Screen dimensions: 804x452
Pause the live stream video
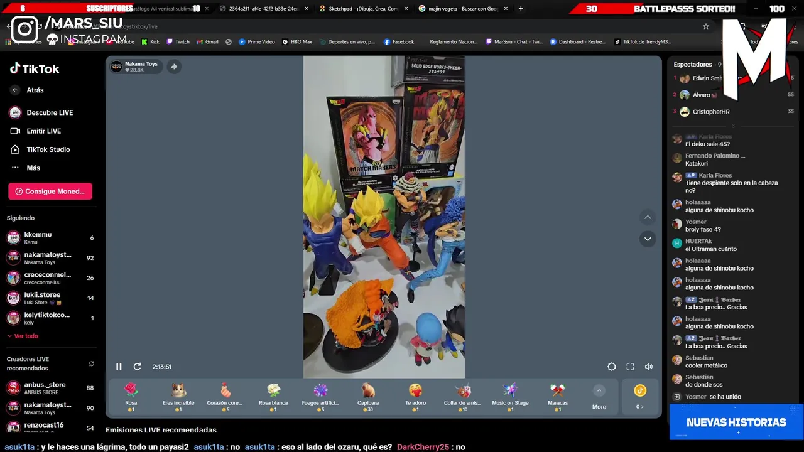click(x=119, y=367)
